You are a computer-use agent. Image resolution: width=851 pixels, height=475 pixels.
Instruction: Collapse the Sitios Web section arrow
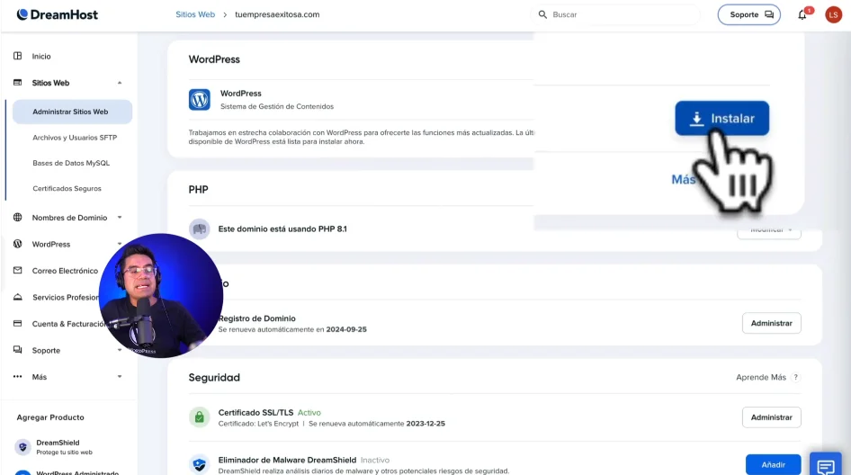120,83
